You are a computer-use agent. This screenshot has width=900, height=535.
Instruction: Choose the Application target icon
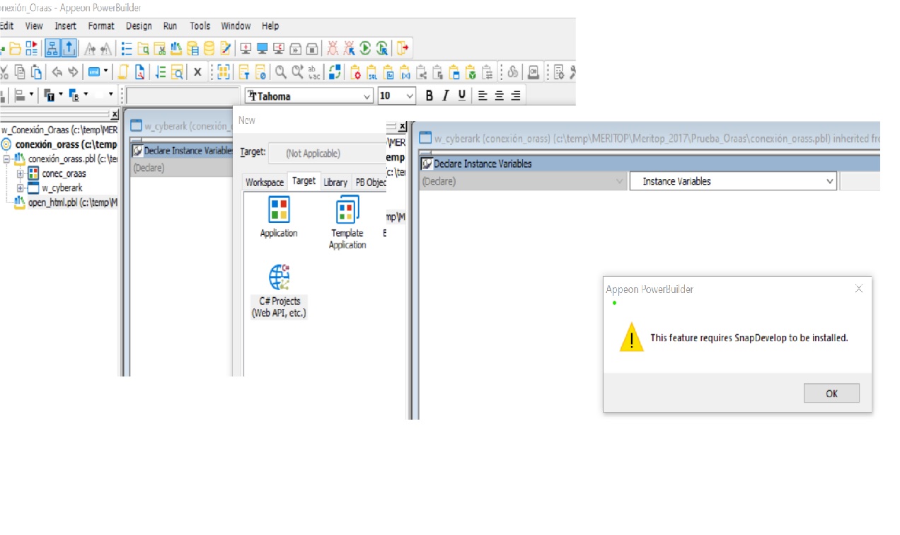pyautogui.click(x=279, y=217)
